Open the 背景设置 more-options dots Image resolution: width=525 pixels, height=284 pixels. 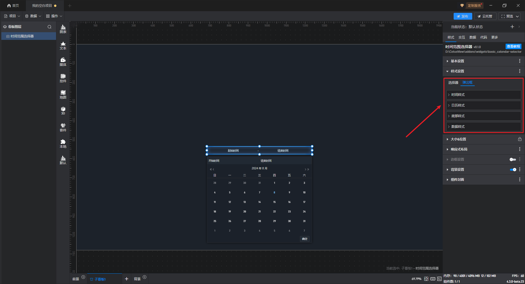point(520,170)
